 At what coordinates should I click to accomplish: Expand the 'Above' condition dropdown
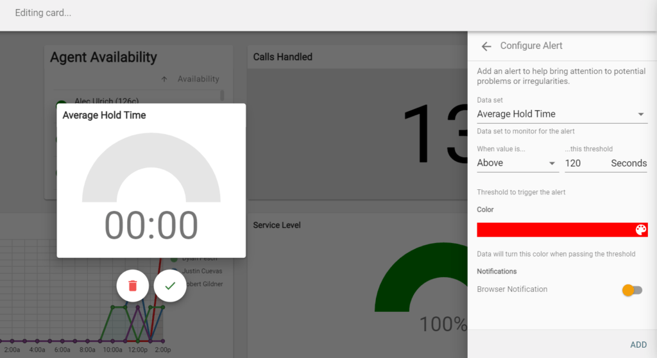517,163
